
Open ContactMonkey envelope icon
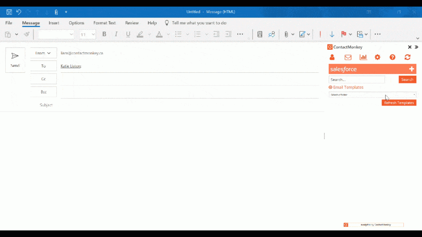(x=348, y=57)
